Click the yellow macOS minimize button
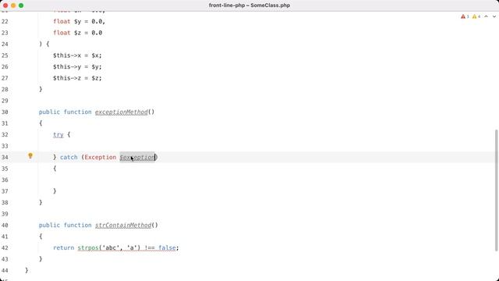This screenshot has height=281, width=499. [x=13, y=5]
